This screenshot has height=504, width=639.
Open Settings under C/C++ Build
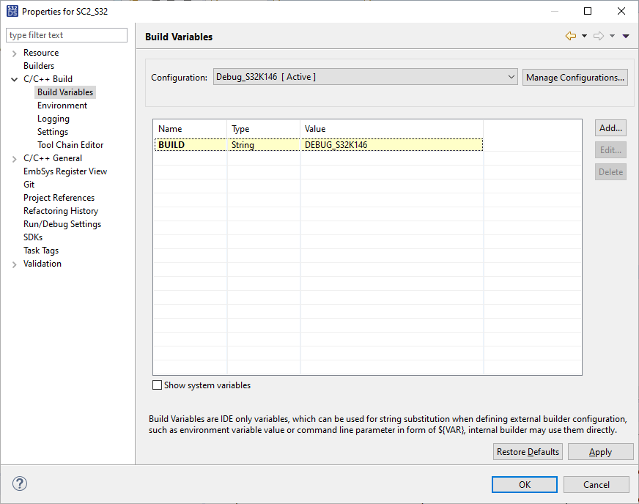pos(53,132)
